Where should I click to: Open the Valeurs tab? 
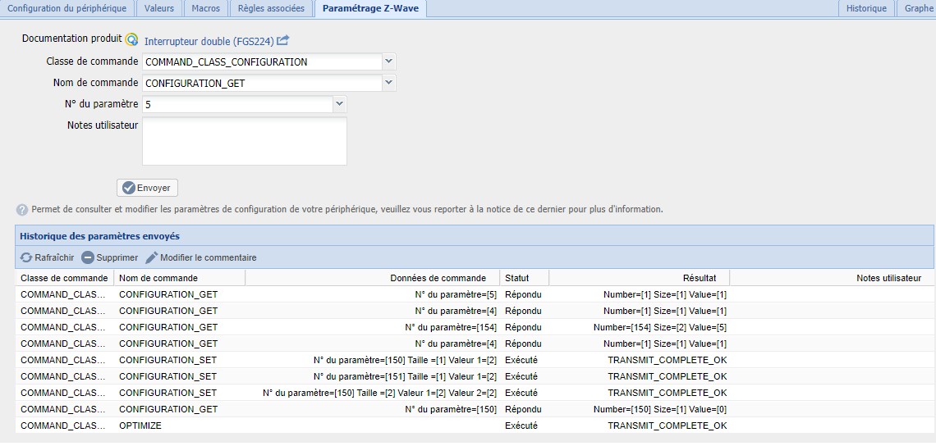pyautogui.click(x=158, y=8)
